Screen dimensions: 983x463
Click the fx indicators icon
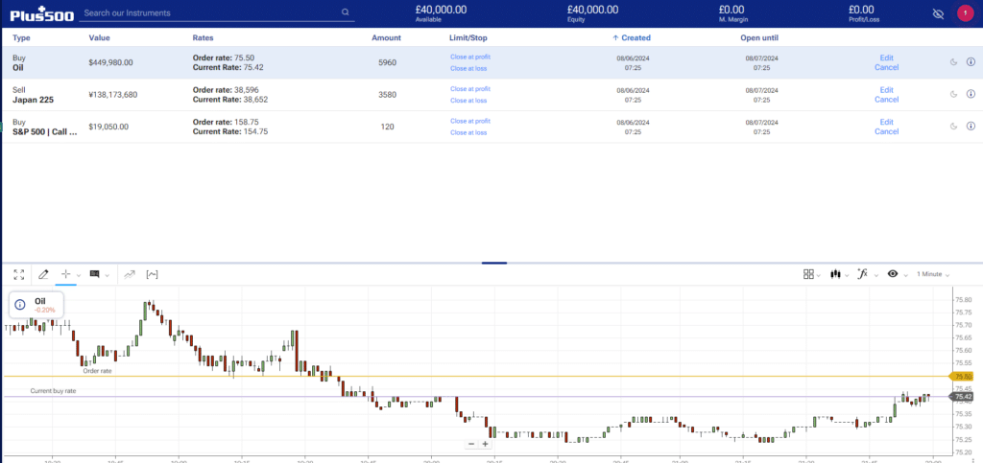click(862, 274)
